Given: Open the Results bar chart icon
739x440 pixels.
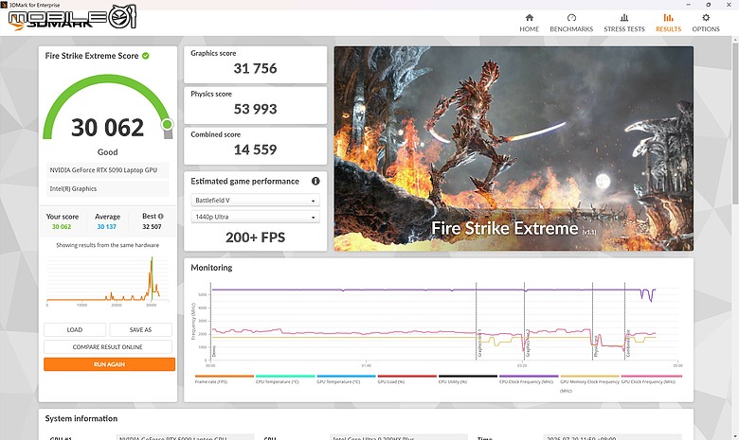Looking at the screenshot, I should (668, 18).
